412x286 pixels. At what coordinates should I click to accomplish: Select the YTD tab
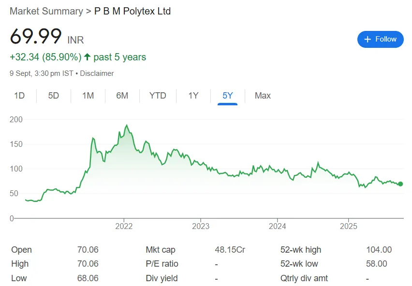pos(158,96)
